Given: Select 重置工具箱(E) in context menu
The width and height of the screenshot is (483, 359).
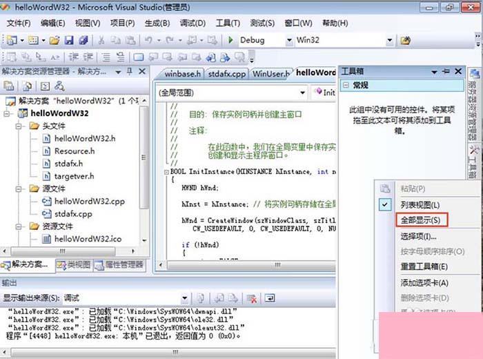Looking at the screenshot, I should 424,266.
